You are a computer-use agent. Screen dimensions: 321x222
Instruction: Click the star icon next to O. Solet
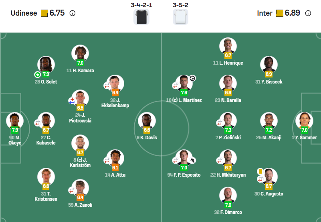[x=37, y=74]
